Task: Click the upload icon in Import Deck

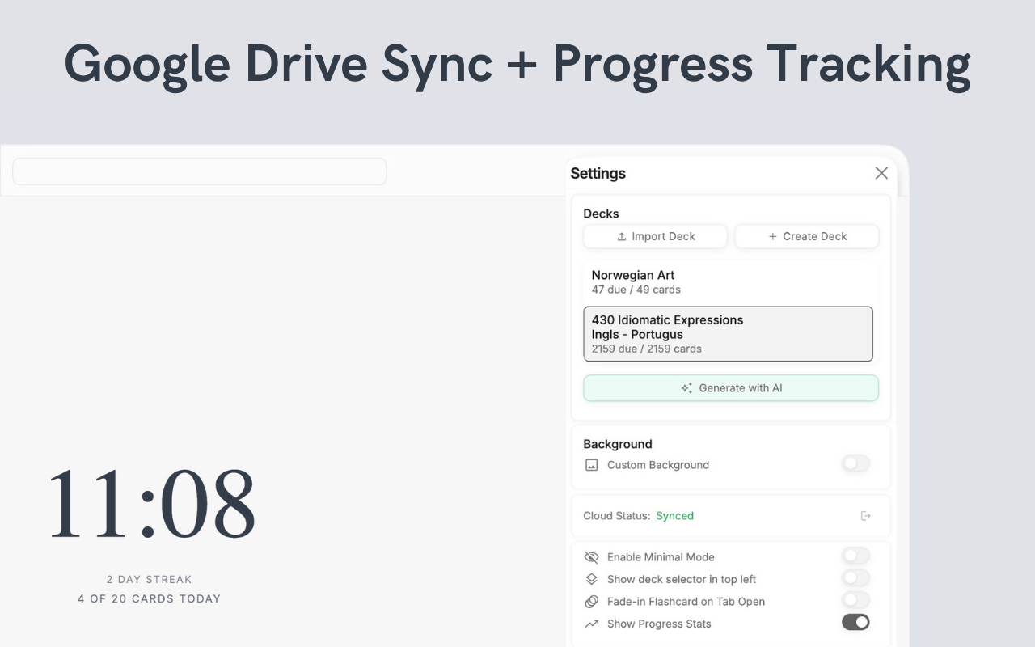Action: (x=622, y=236)
